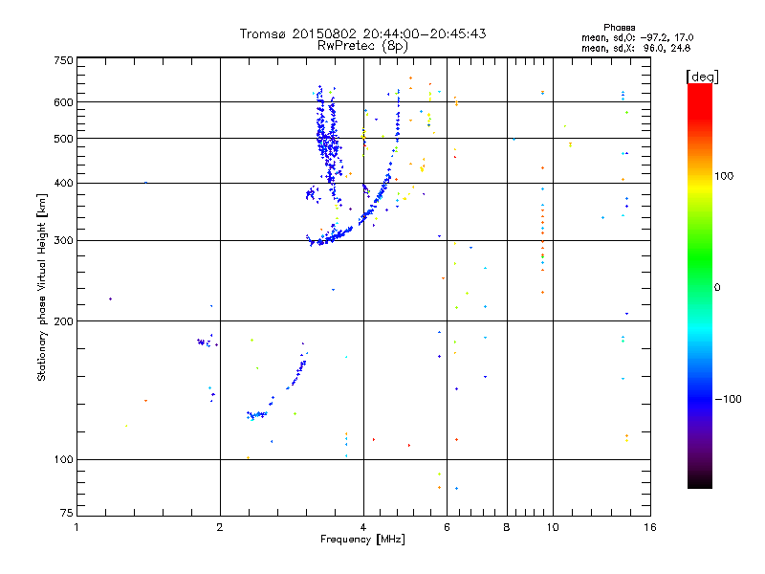This screenshot has width=765, height=574.
Task: Click the blue E-layer trace near 125 km
Action: click(257, 415)
